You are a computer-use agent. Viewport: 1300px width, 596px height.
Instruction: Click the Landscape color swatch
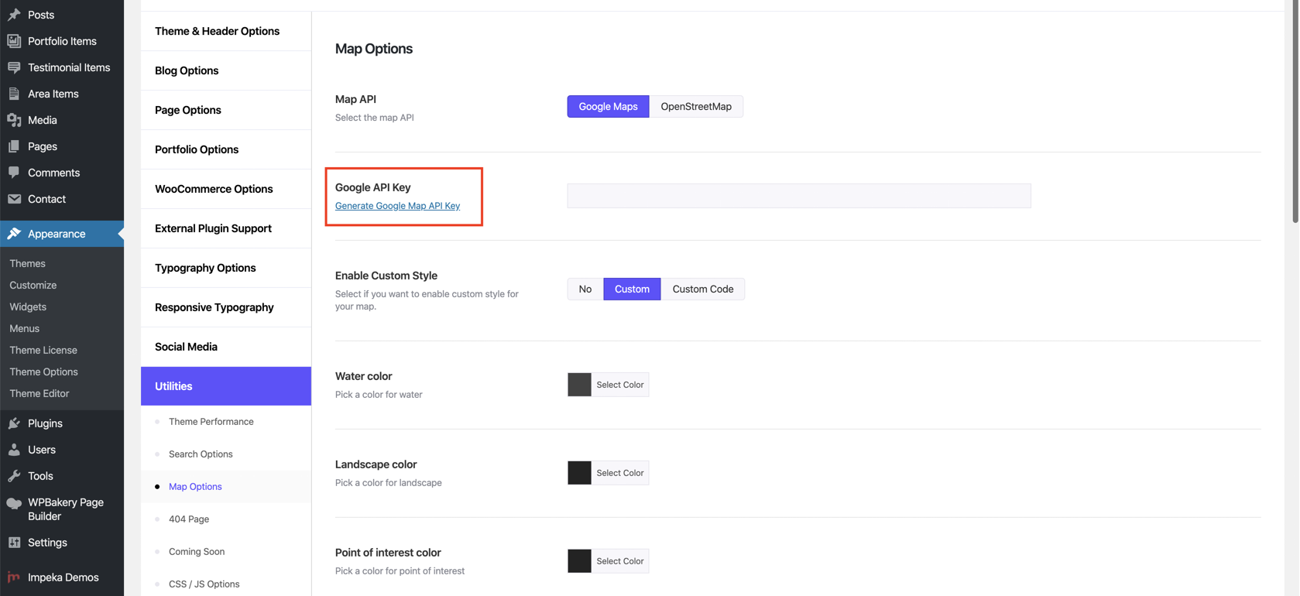579,473
